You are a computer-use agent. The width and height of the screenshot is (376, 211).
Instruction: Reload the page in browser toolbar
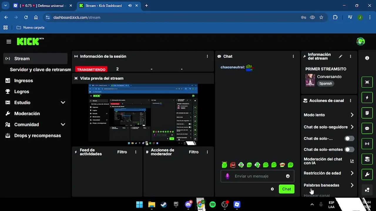[26, 17]
